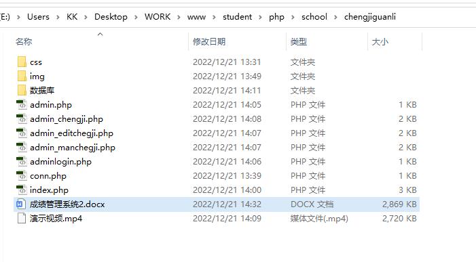Open the chevron dropdown after php

click(x=293, y=17)
